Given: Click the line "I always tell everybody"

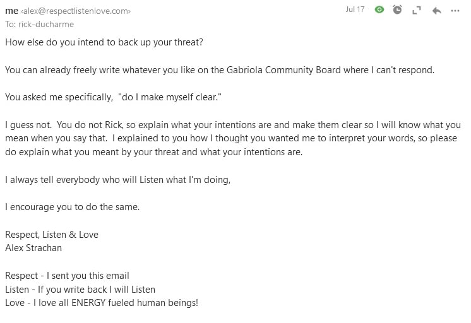Looking at the screenshot, I should pyautogui.click(x=117, y=180).
